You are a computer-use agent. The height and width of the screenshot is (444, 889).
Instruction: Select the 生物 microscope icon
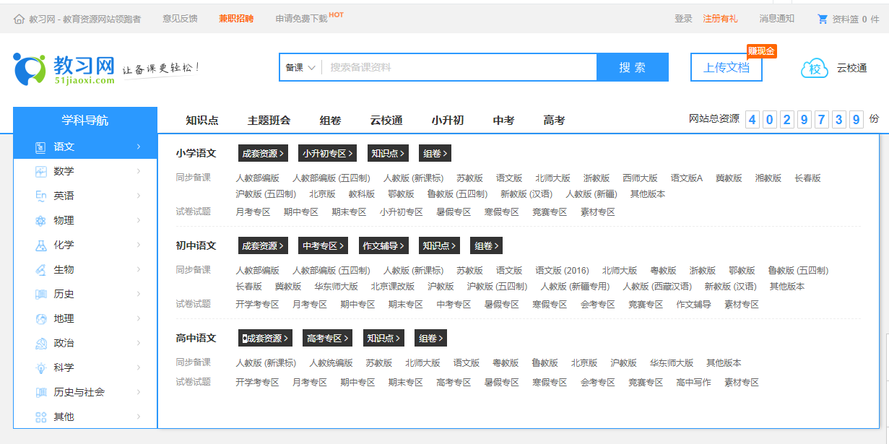coord(40,269)
